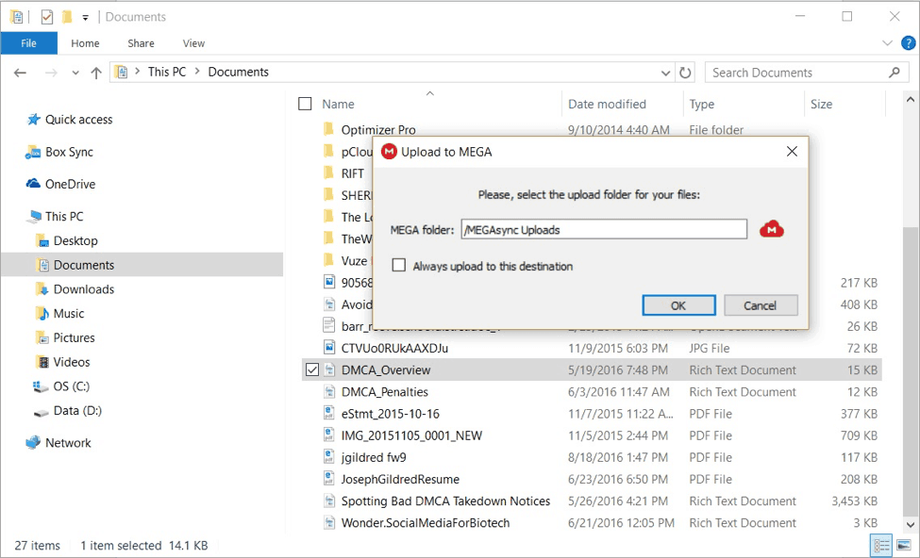Open the address bar dropdown arrow
The width and height of the screenshot is (920, 558).
[666, 72]
